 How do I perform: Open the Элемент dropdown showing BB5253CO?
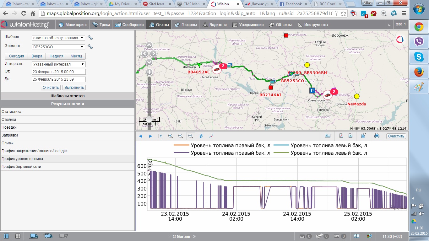(x=58, y=47)
